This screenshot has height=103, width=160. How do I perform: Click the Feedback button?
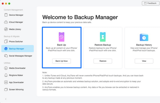click(150, 3)
